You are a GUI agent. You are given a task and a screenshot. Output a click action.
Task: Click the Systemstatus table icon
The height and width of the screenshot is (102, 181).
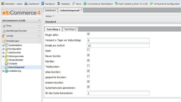pos(6,45)
